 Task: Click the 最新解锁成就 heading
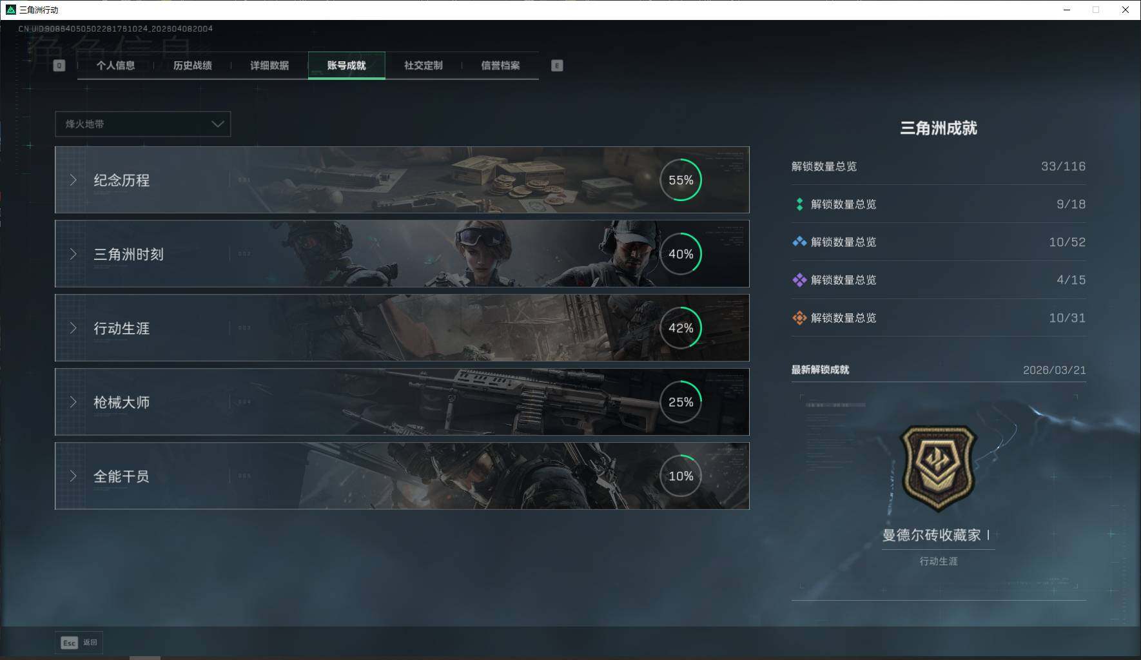pyautogui.click(x=820, y=370)
